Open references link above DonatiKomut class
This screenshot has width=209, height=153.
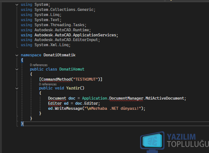pos(39,65)
